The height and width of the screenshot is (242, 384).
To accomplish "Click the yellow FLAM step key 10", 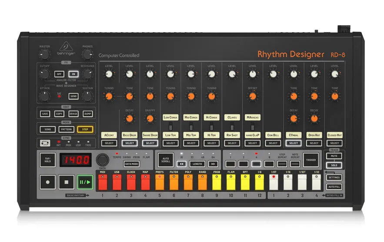I will point(231,182).
